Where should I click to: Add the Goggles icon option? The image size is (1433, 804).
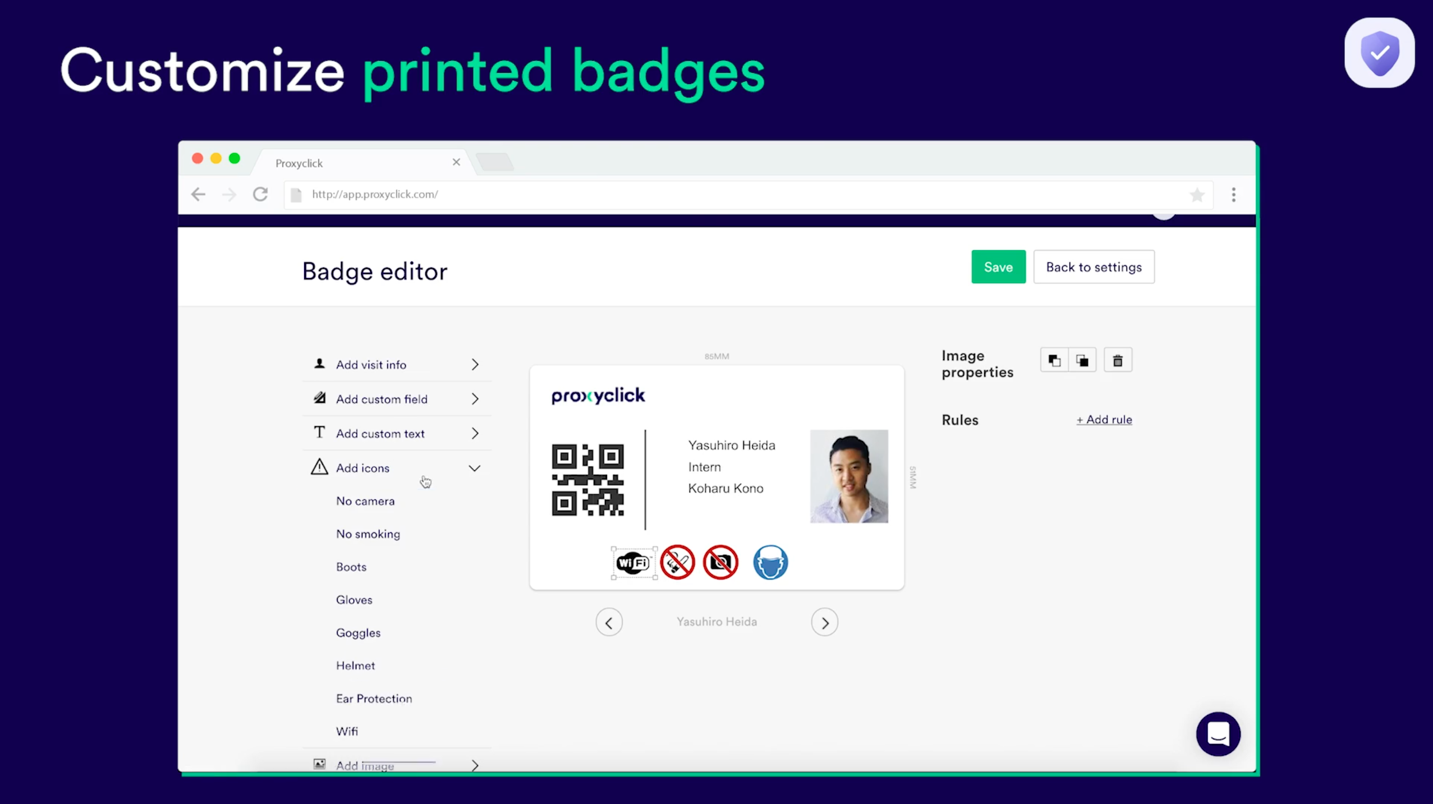[x=358, y=633]
